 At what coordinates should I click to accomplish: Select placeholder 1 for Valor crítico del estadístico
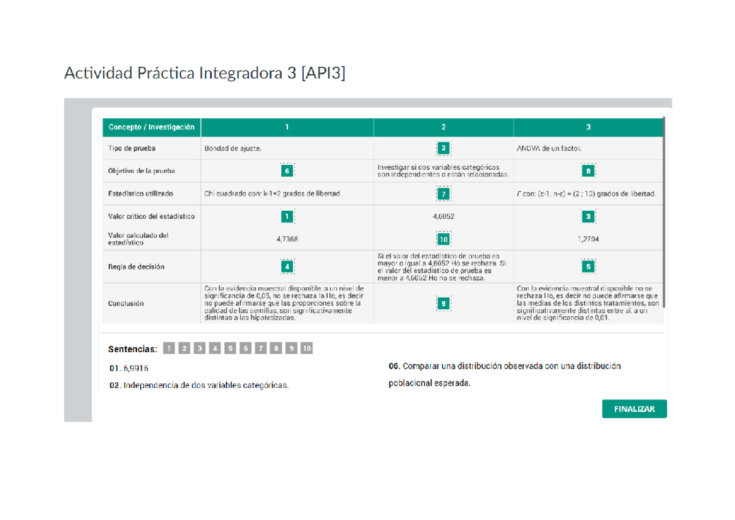coord(286,216)
